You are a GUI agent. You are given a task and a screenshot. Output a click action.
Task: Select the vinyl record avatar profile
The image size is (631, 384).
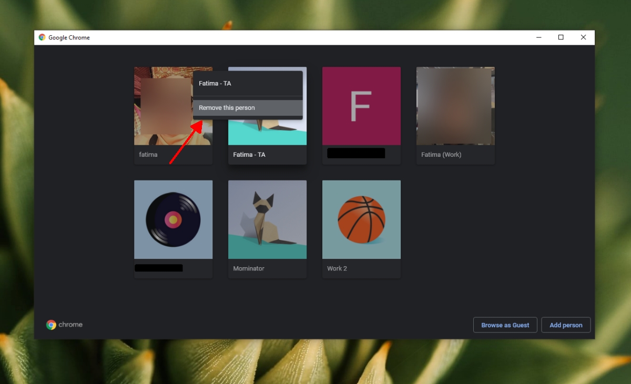click(173, 219)
